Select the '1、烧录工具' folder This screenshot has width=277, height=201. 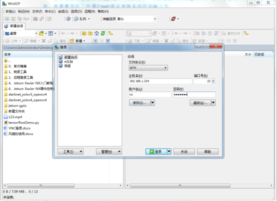pyautogui.click(x=15, y=72)
